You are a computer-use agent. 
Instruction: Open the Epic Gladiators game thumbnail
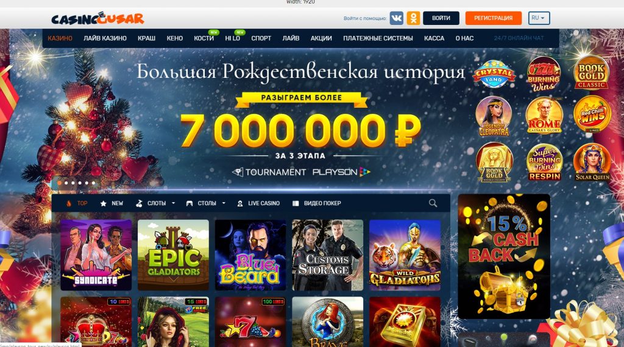pyautogui.click(x=173, y=255)
